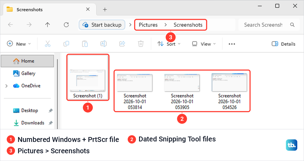Minimize the File Explorer window
This screenshot has height=161, width=304.
pyautogui.click(x=260, y=6)
